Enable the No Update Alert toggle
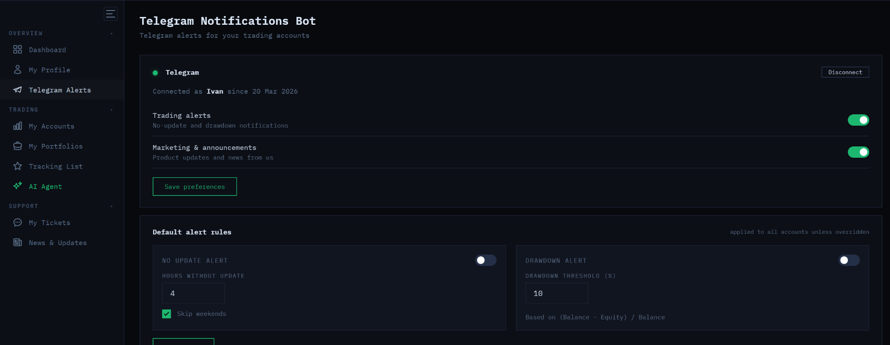 [486, 260]
